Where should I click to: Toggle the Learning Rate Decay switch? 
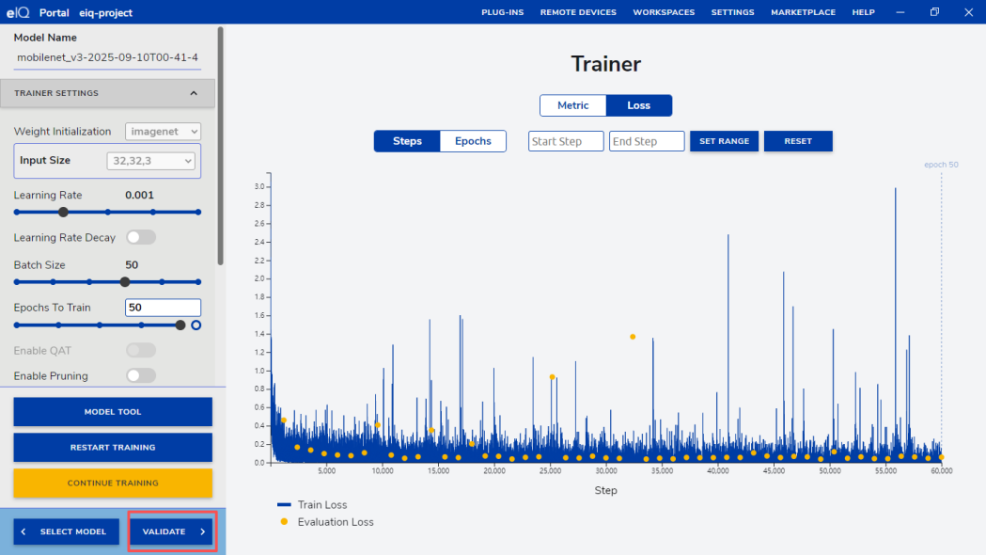pos(141,238)
